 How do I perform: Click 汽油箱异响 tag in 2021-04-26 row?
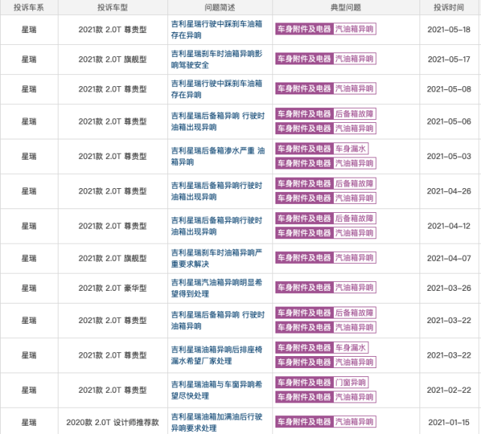(x=354, y=198)
